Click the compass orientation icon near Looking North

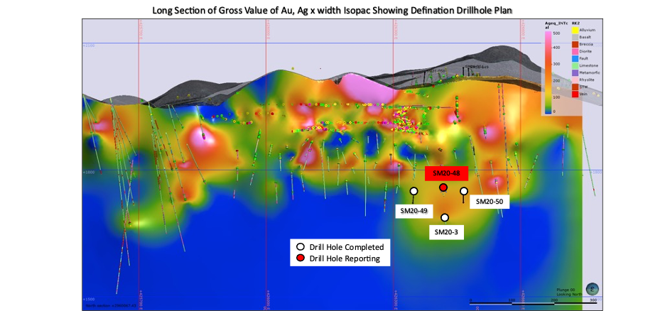point(593,290)
